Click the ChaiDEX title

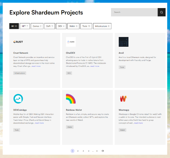(71, 53)
